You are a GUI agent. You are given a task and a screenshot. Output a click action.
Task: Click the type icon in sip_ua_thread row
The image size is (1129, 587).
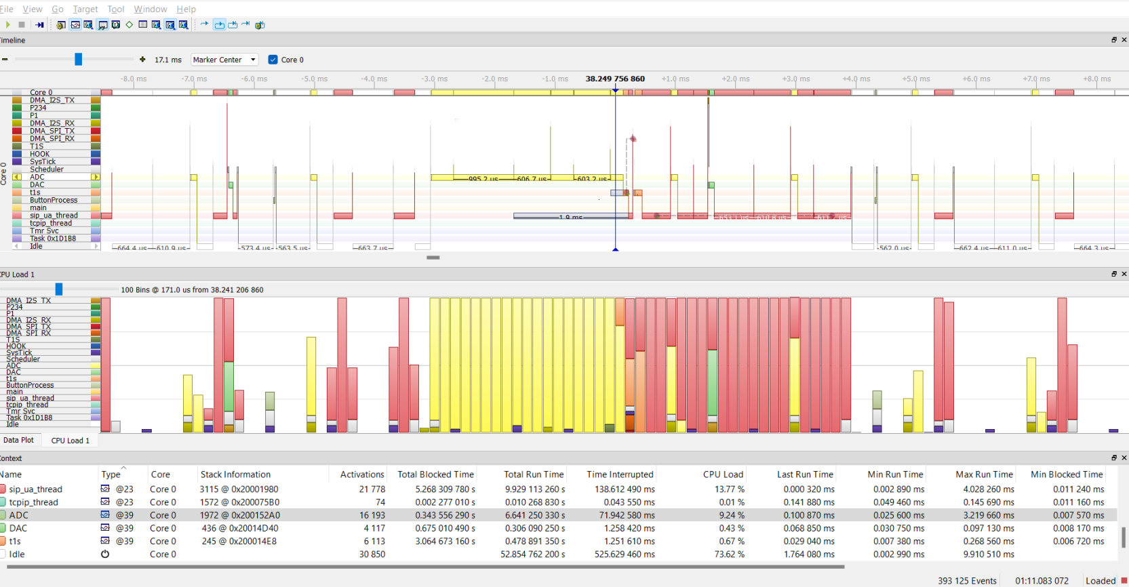click(105, 489)
